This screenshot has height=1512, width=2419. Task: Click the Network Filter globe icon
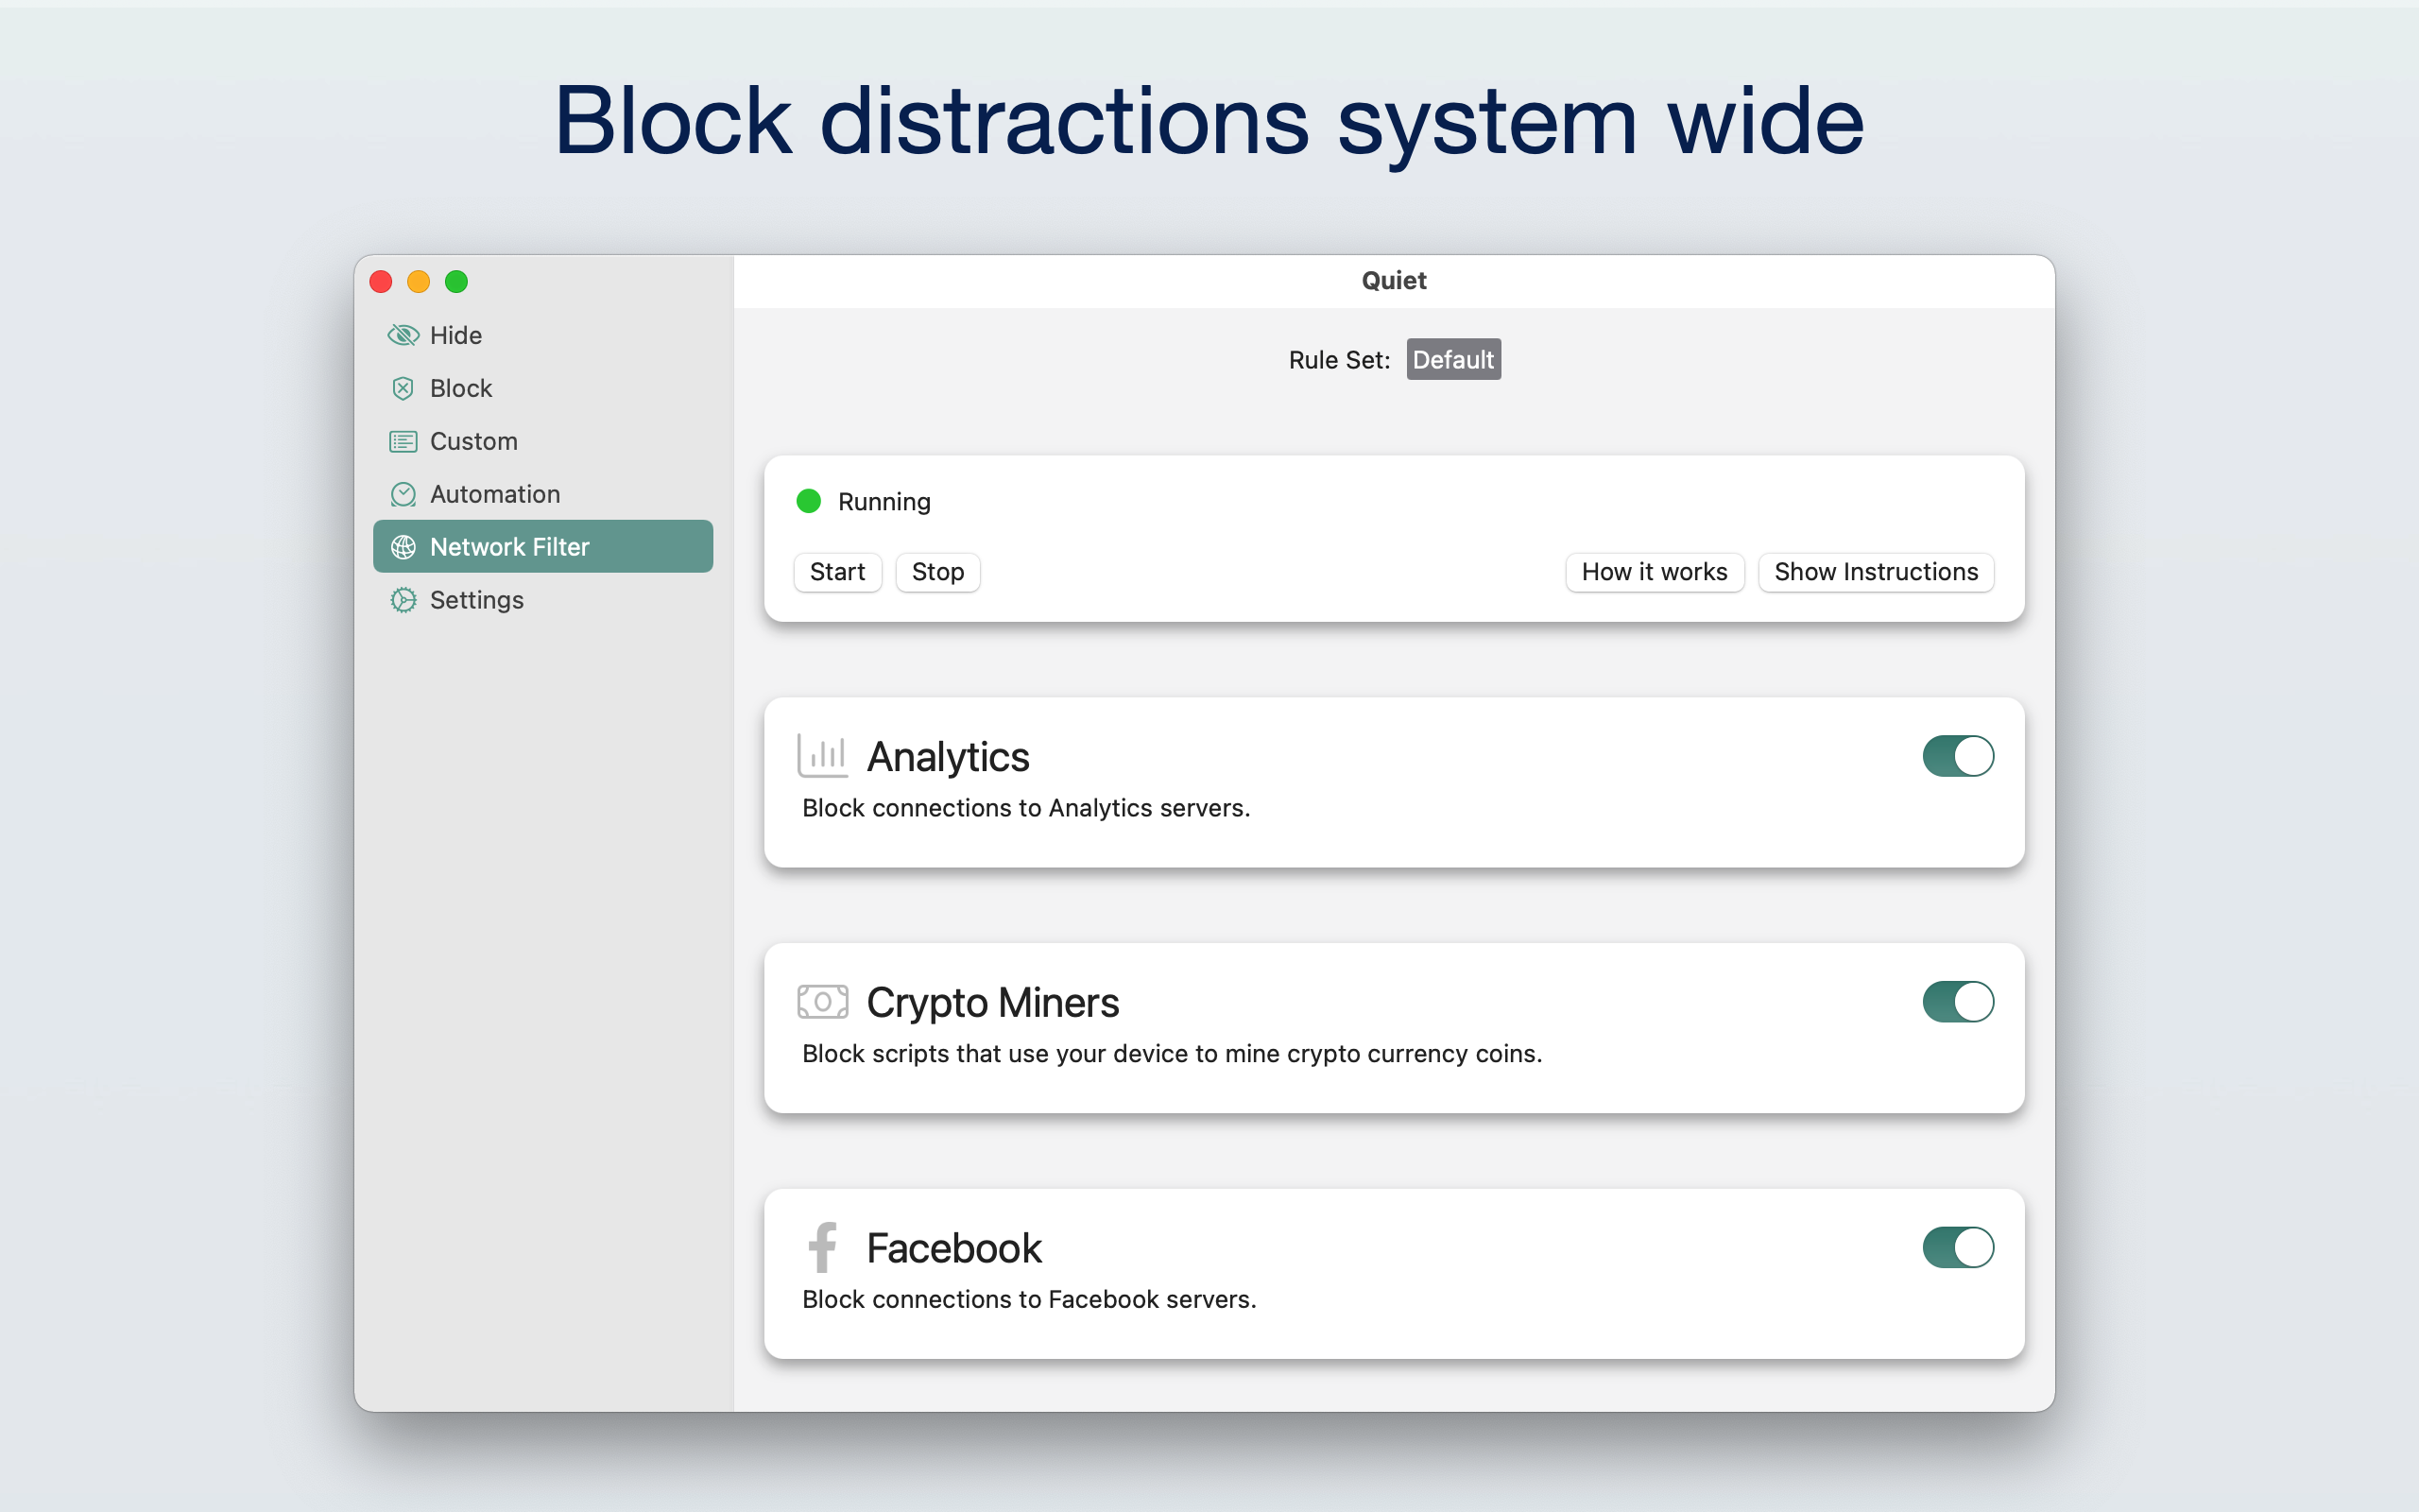point(403,547)
